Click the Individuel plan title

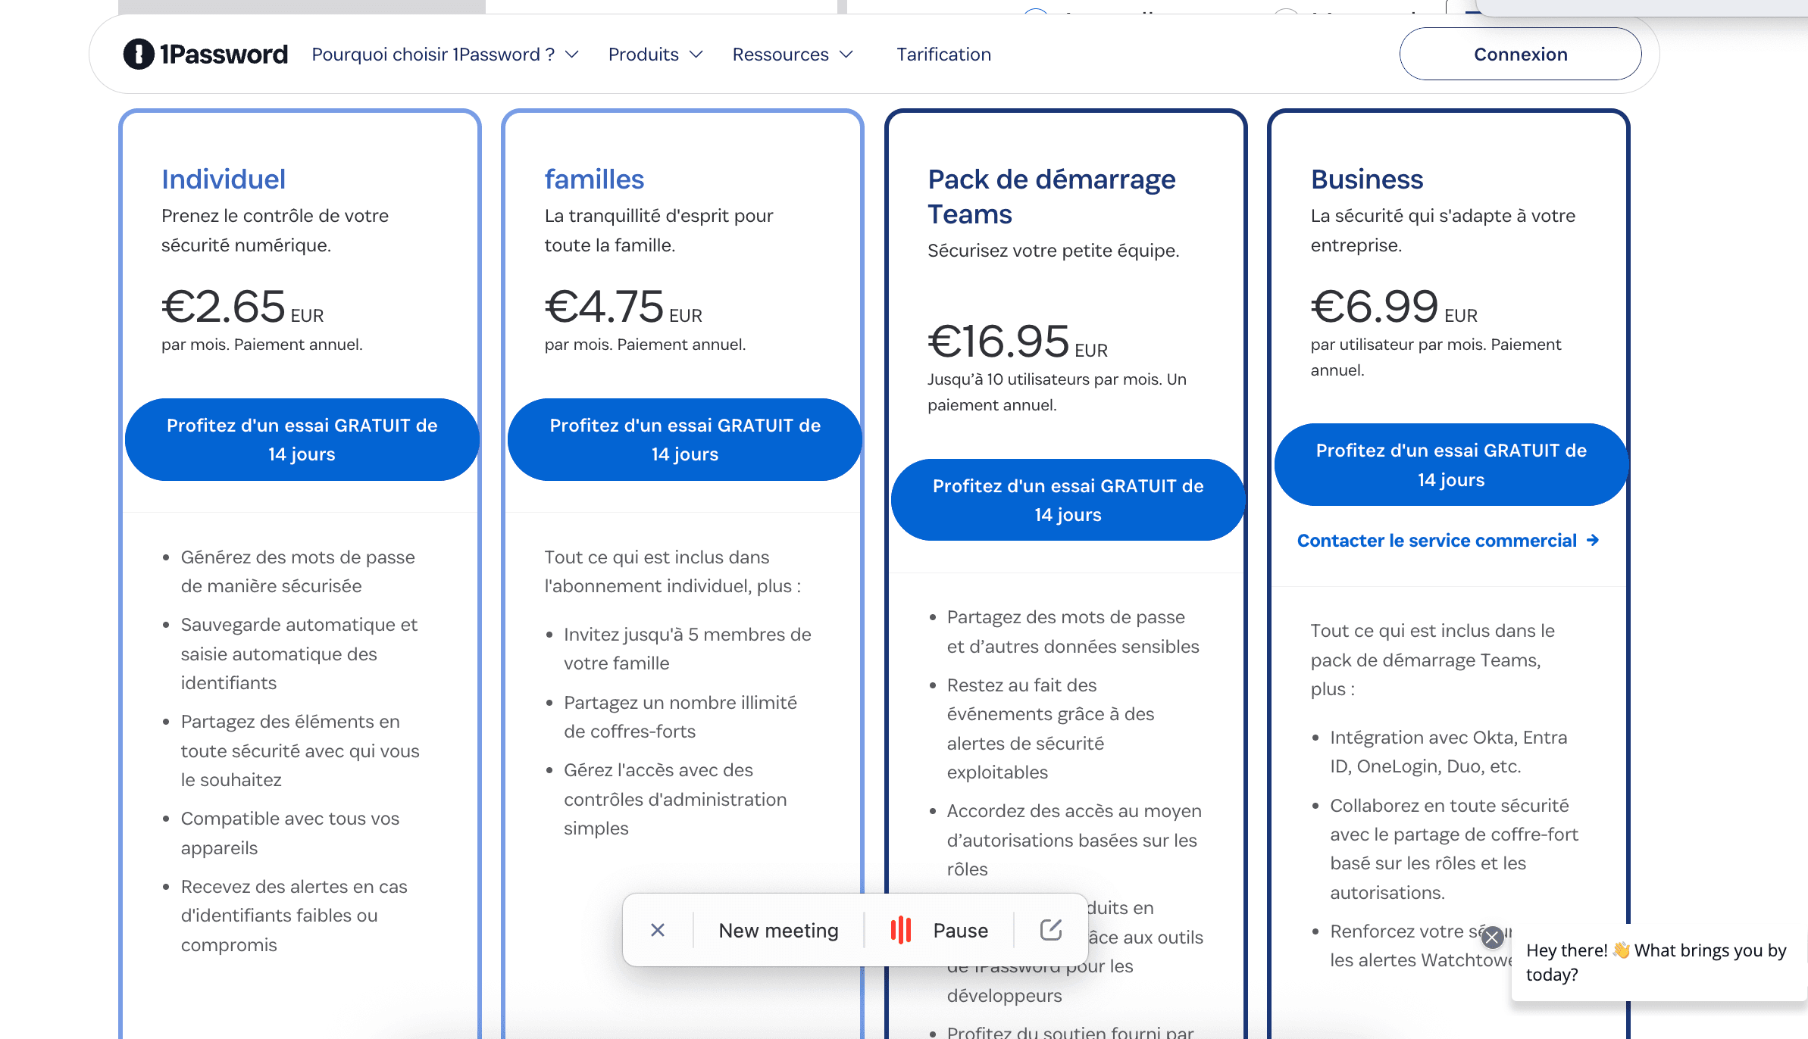[223, 179]
